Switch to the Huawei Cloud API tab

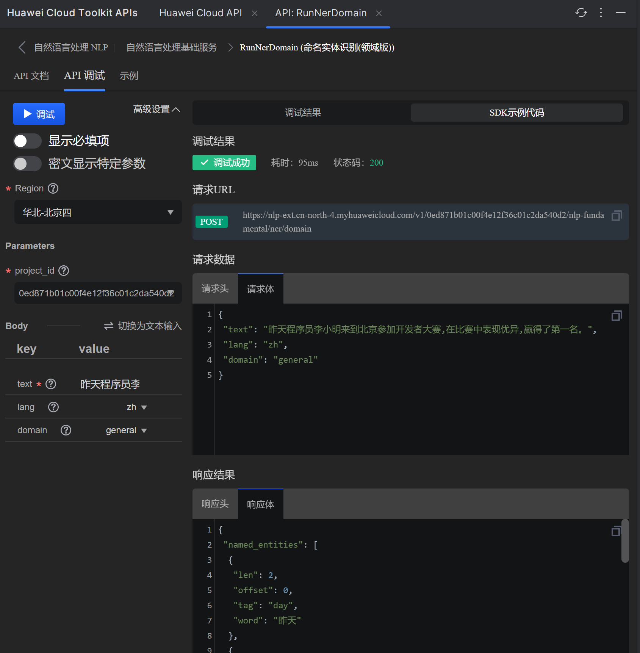coord(200,13)
